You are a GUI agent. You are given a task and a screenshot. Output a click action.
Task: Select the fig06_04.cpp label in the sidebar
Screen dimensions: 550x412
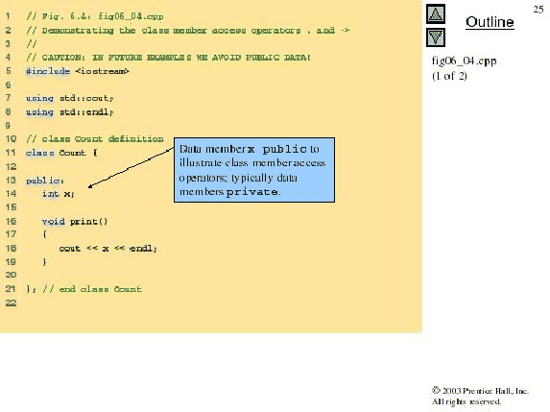pyautogui.click(x=464, y=61)
